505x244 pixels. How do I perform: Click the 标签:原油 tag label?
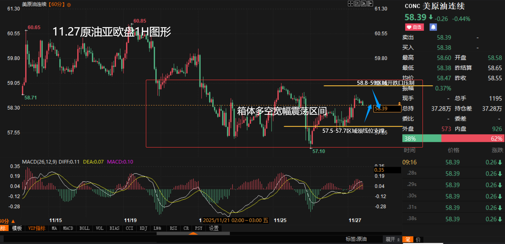(356, 239)
